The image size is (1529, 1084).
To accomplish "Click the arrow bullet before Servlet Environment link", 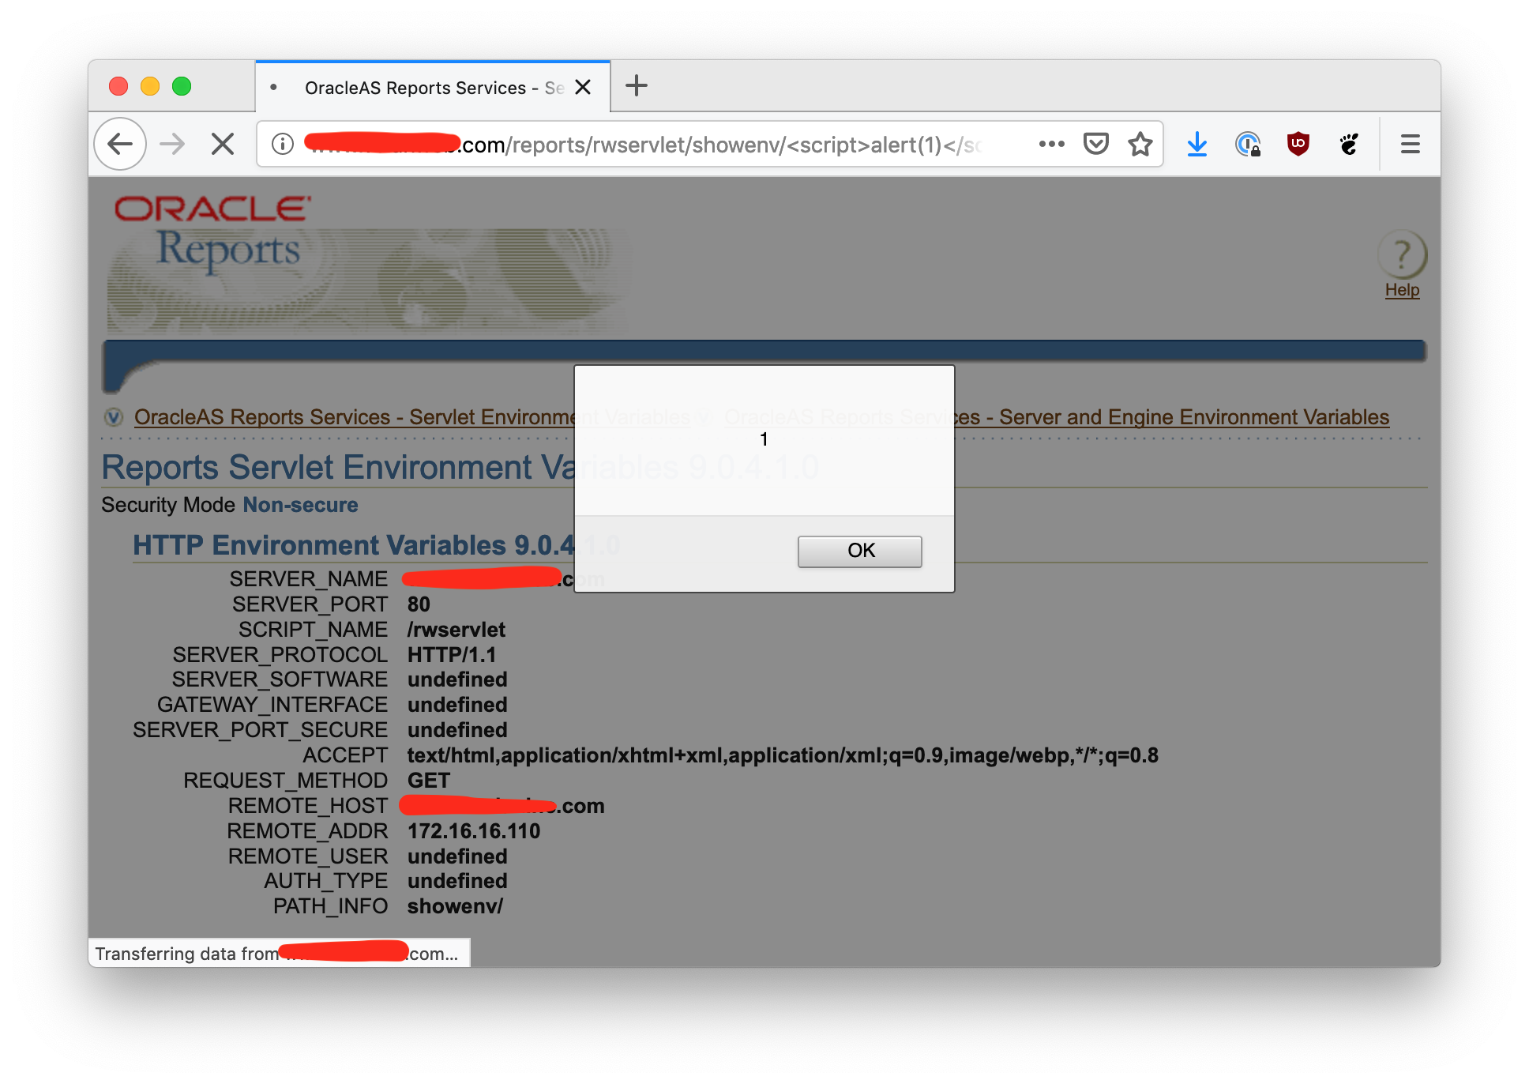I will coord(114,417).
